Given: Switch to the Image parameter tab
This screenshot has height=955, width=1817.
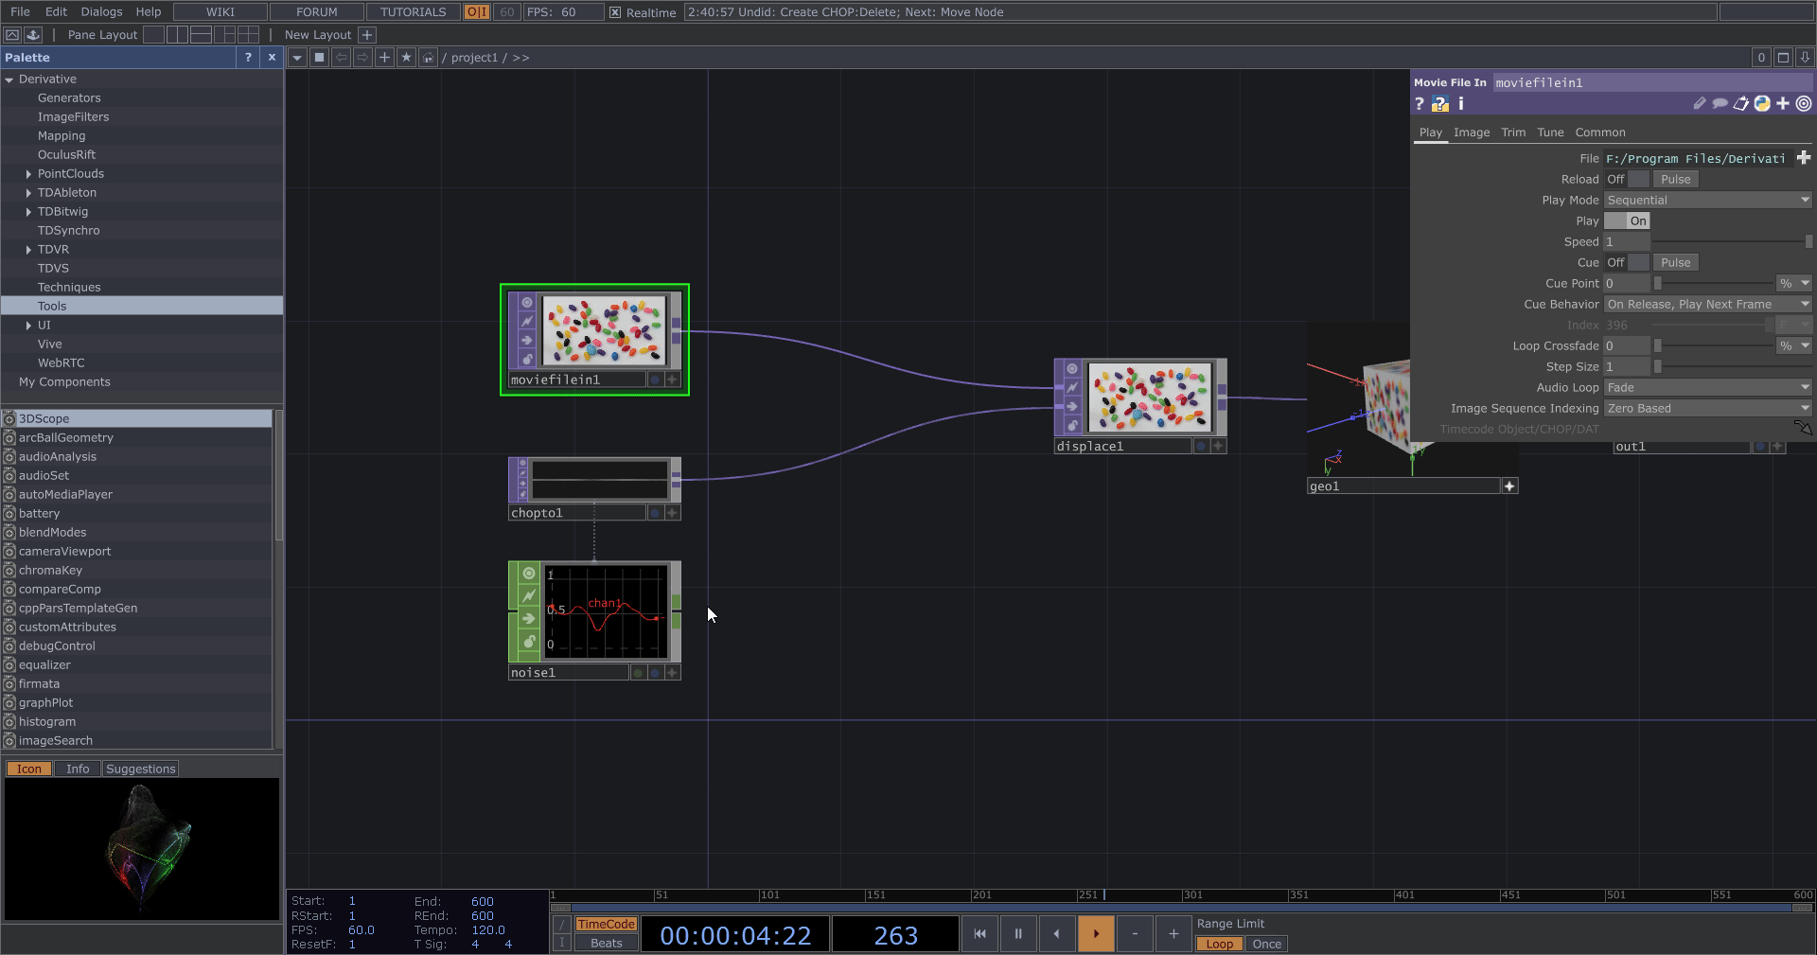Looking at the screenshot, I should click(x=1471, y=133).
